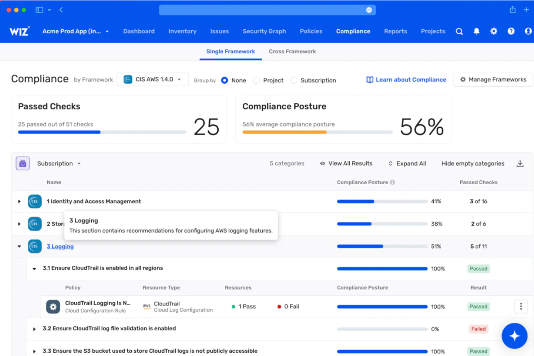Group results by Subscription

(294, 80)
